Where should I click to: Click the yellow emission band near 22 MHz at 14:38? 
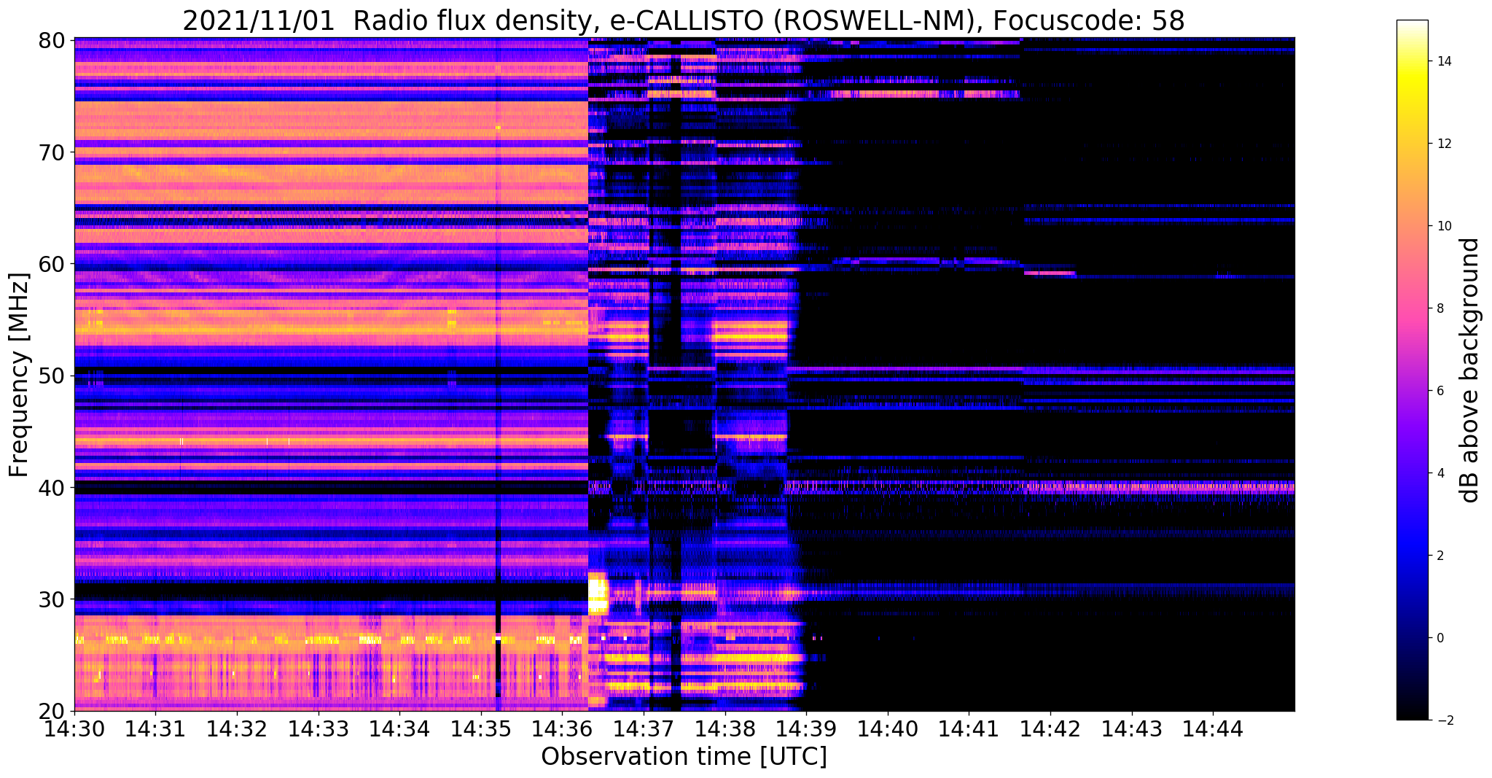758,686
